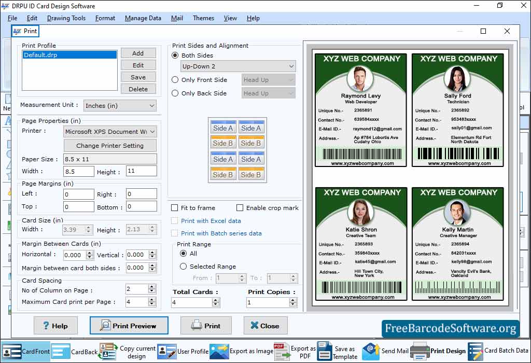Select the Only Back Side option
The width and height of the screenshot is (531, 363).
point(175,93)
